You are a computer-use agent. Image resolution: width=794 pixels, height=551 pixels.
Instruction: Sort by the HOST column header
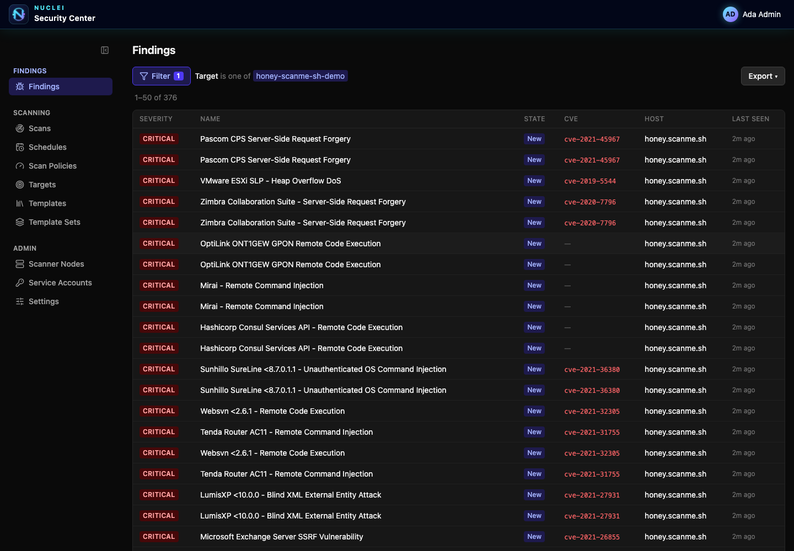click(x=654, y=119)
